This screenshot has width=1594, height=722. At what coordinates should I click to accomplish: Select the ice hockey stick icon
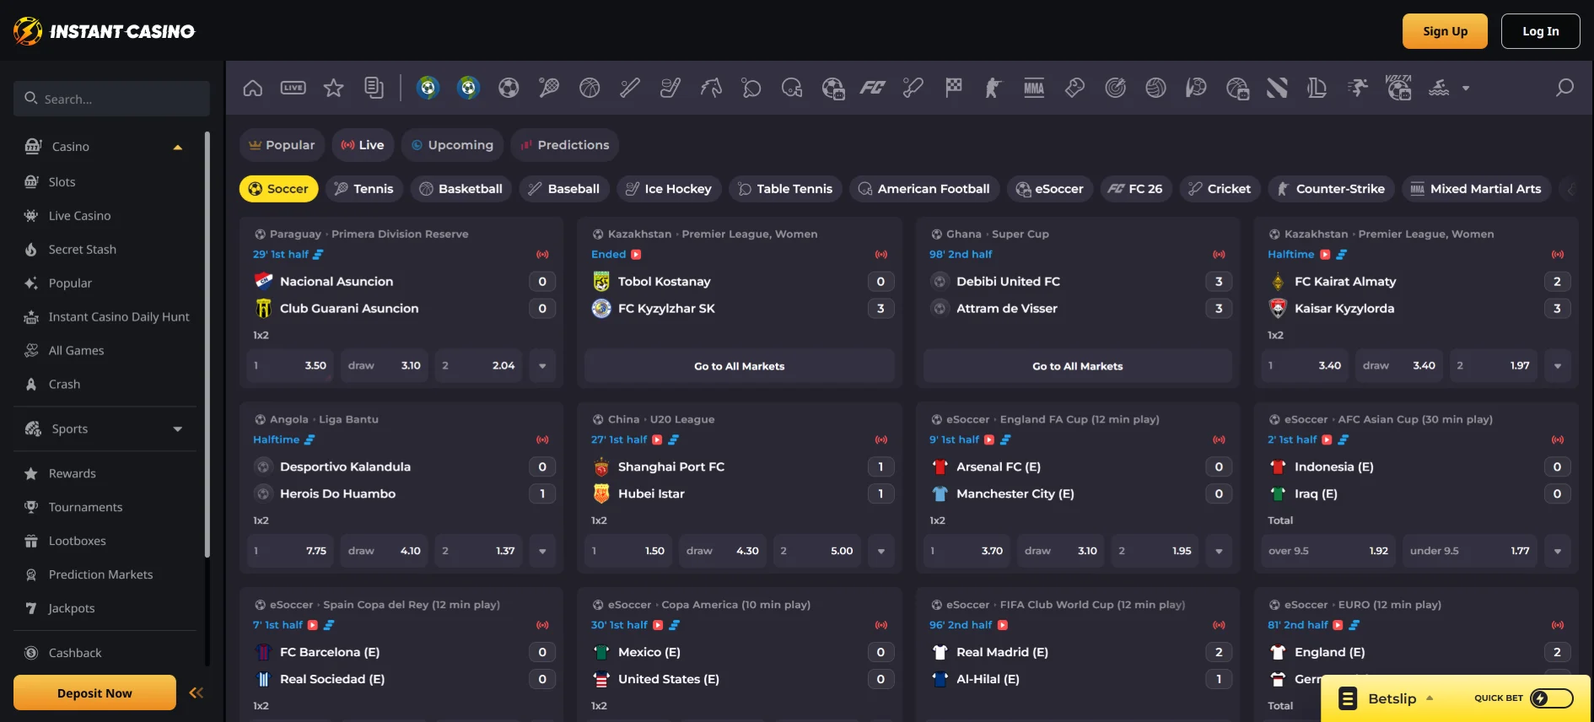[670, 88]
